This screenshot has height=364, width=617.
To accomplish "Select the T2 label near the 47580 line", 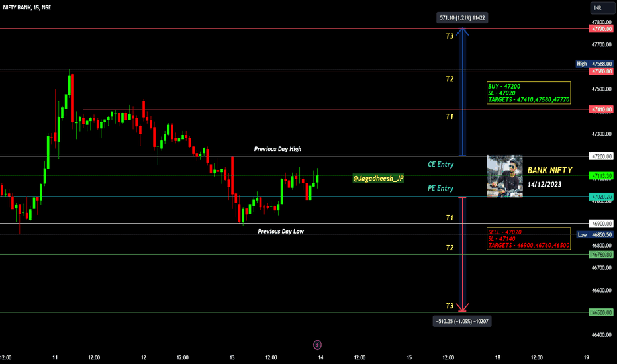I will 450,79.
